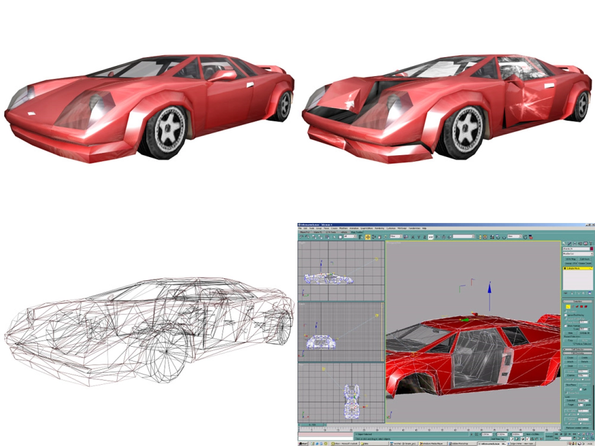Select Polygon sub-object level icon
The height and width of the screenshot is (446, 595).
pyautogui.click(x=582, y=306)
